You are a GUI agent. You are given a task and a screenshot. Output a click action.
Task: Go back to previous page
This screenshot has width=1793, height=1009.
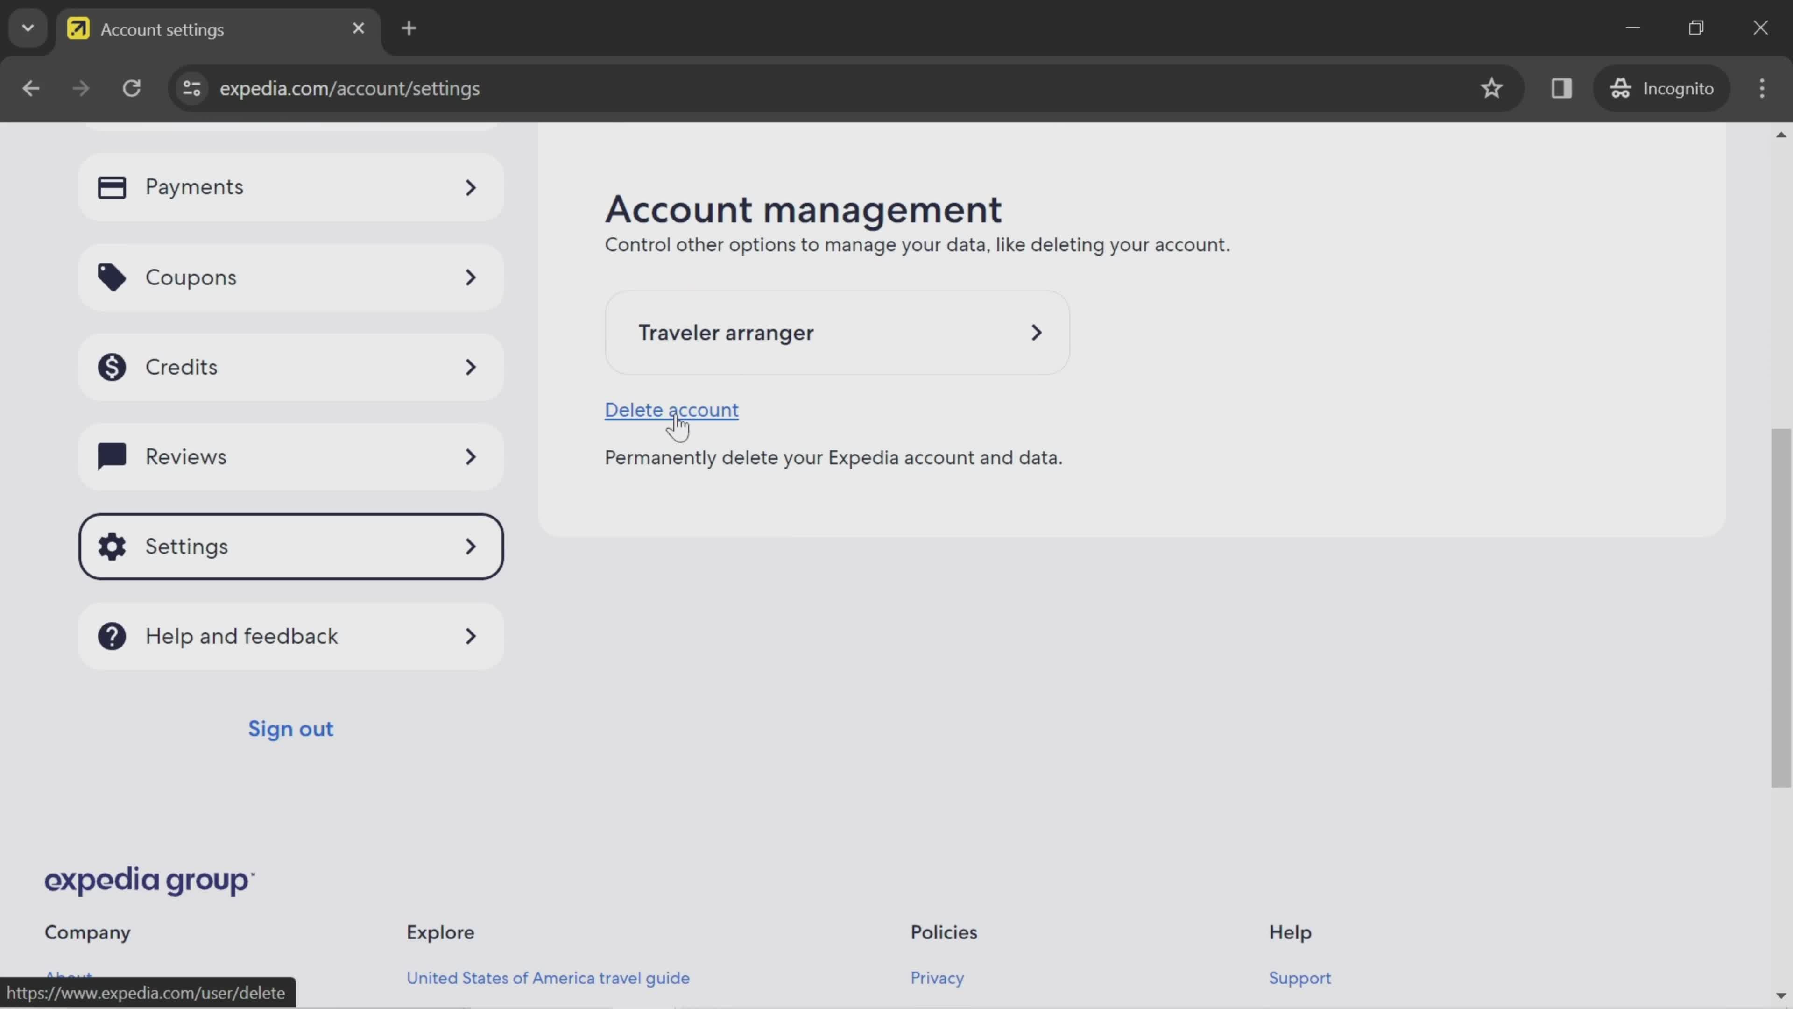pyautogui.click(x=31, y=88)
